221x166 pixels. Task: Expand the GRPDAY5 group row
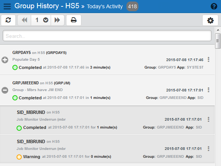[5, 60]
